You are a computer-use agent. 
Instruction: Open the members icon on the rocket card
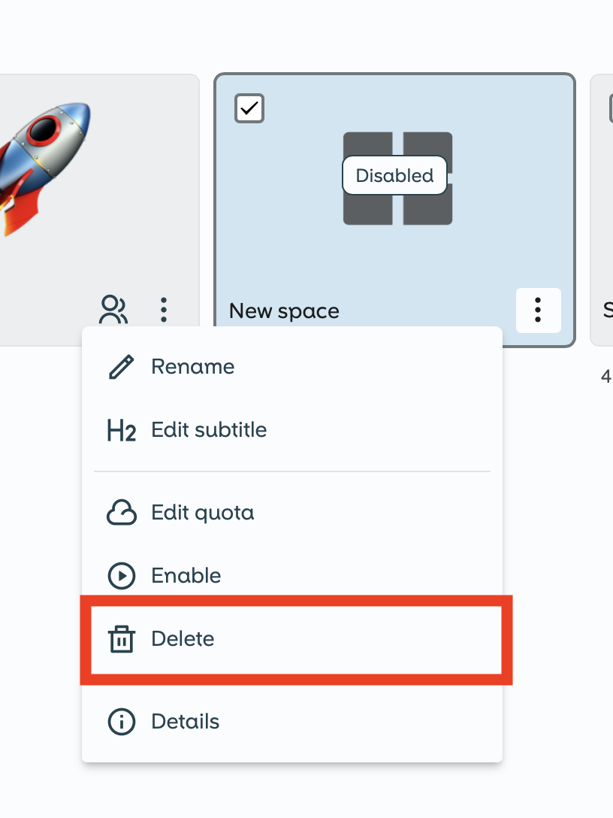(x=114, y=308)
